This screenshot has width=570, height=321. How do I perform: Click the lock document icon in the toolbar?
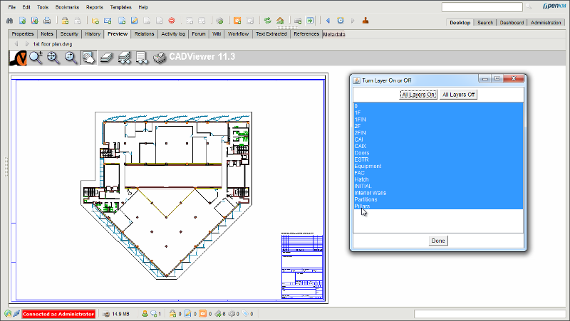tap(65, 21)
